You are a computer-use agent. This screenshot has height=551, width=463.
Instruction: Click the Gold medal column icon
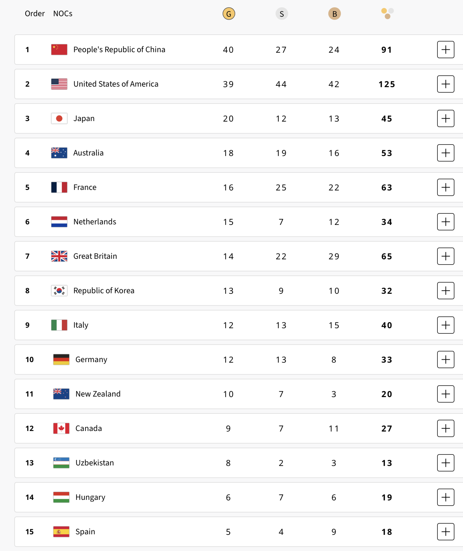[229, 14]
